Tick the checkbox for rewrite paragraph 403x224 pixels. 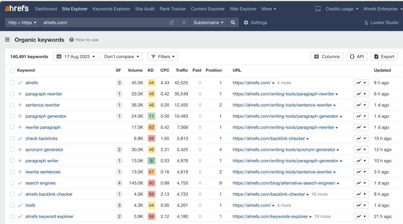pos(12,127)
